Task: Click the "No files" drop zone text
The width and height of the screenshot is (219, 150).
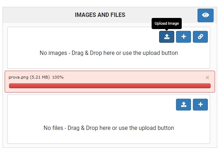Action: click(109, 128)
